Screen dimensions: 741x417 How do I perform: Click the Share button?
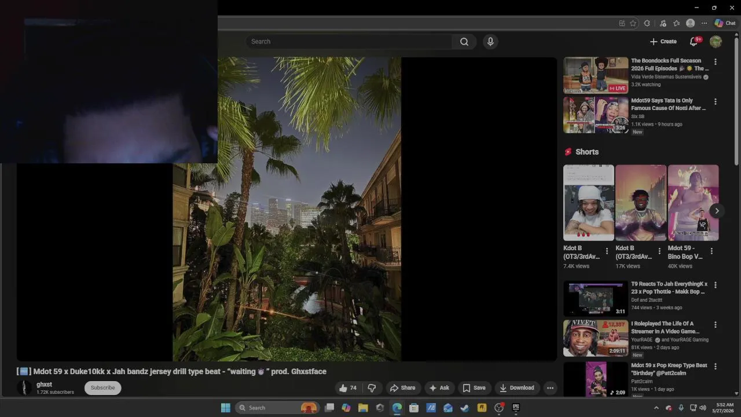(402, 388)
